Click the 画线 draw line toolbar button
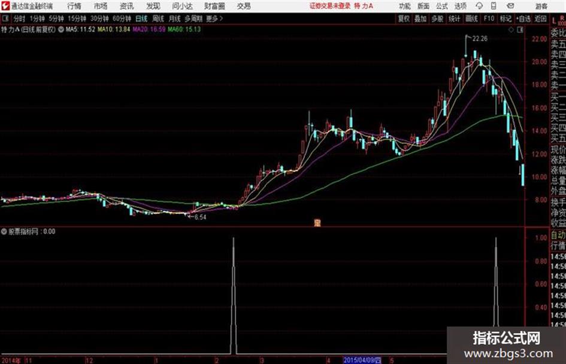Screen dimensions: 566x364 tap(471, 19)
